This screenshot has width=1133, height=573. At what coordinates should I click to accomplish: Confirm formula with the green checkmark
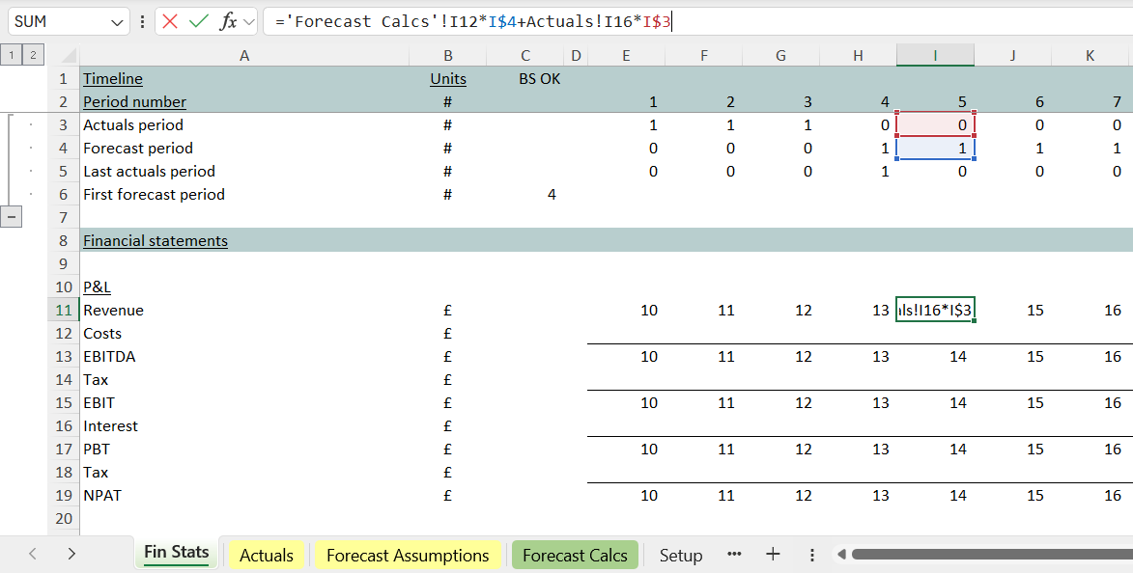199,21
